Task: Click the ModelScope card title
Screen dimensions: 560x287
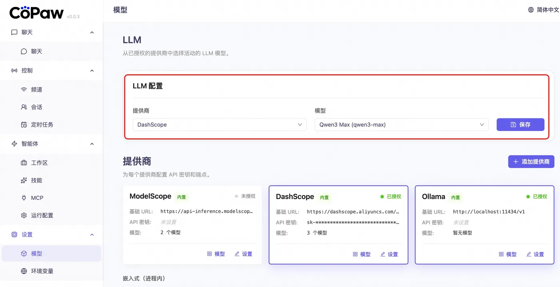Action: click(x=150, y=196)
